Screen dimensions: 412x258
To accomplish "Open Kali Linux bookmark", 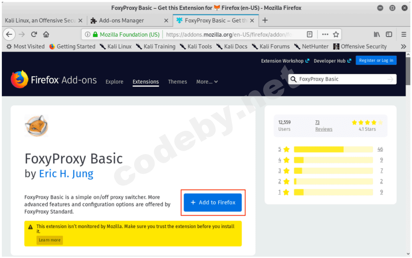I will click(x=116, y=46).
